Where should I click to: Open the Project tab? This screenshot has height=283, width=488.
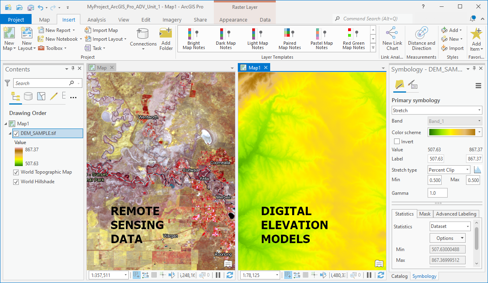click(x=16, y=20)
